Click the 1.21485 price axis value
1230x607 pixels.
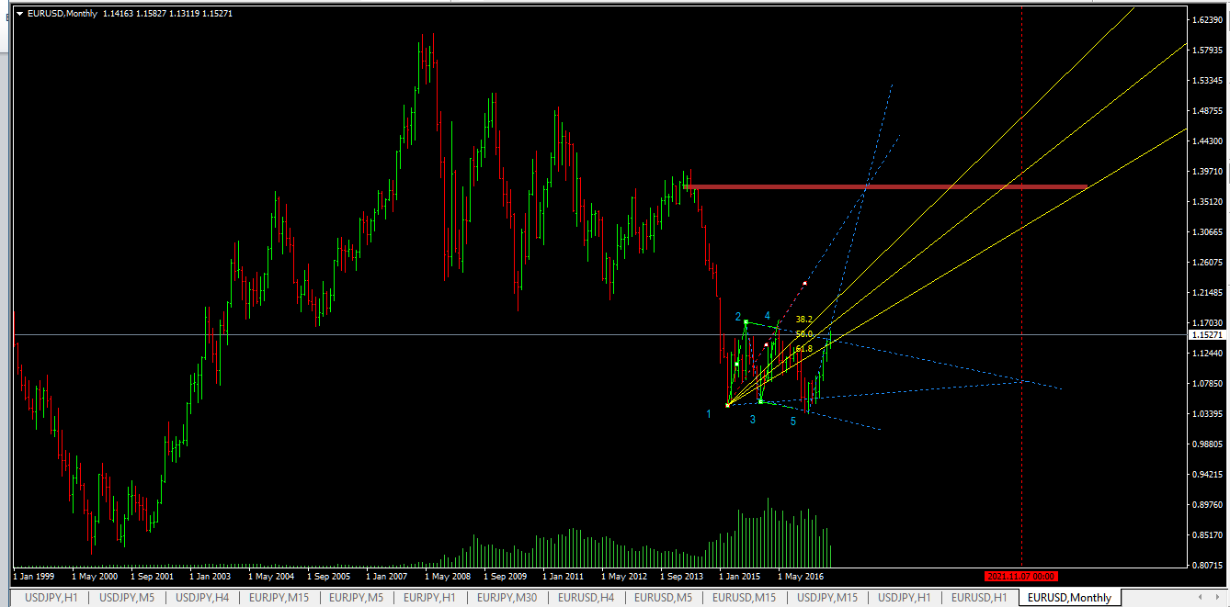click(1208, 293)
